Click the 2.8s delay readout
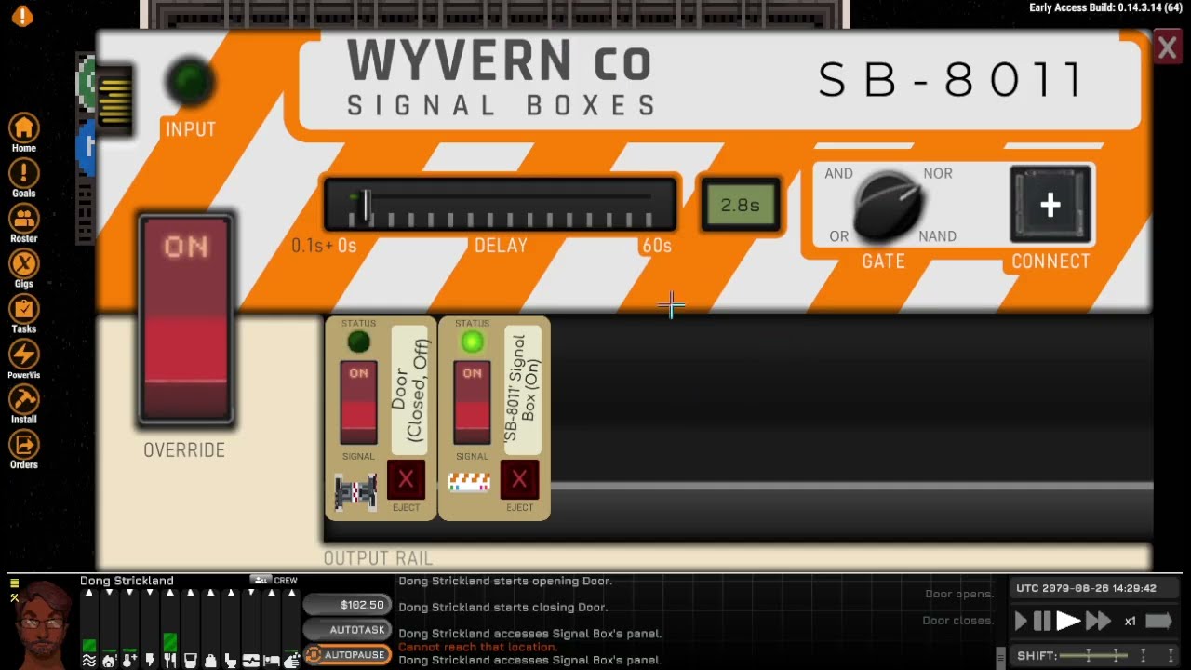 coord(741,205)
